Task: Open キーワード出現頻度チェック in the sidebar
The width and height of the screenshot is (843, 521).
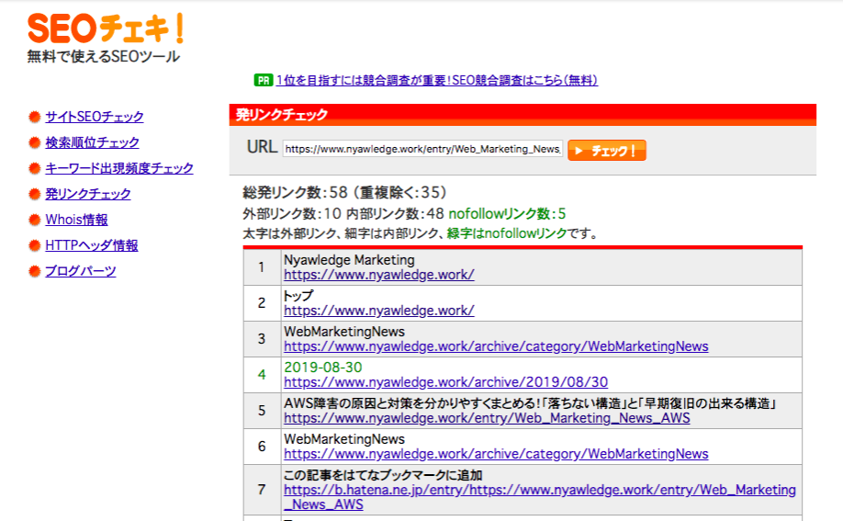Action: pos(119,168)
